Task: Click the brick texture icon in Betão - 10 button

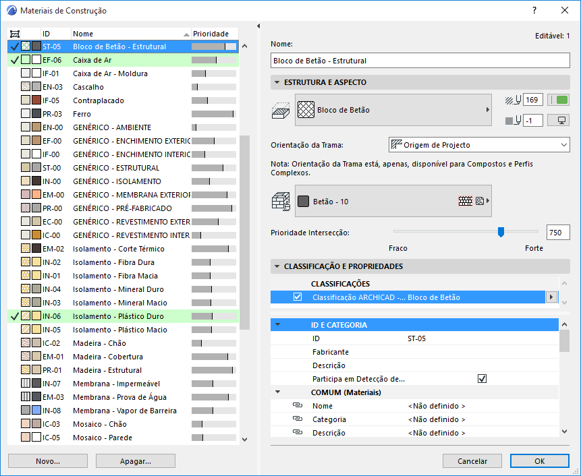Action: click(x=466, y=201)
